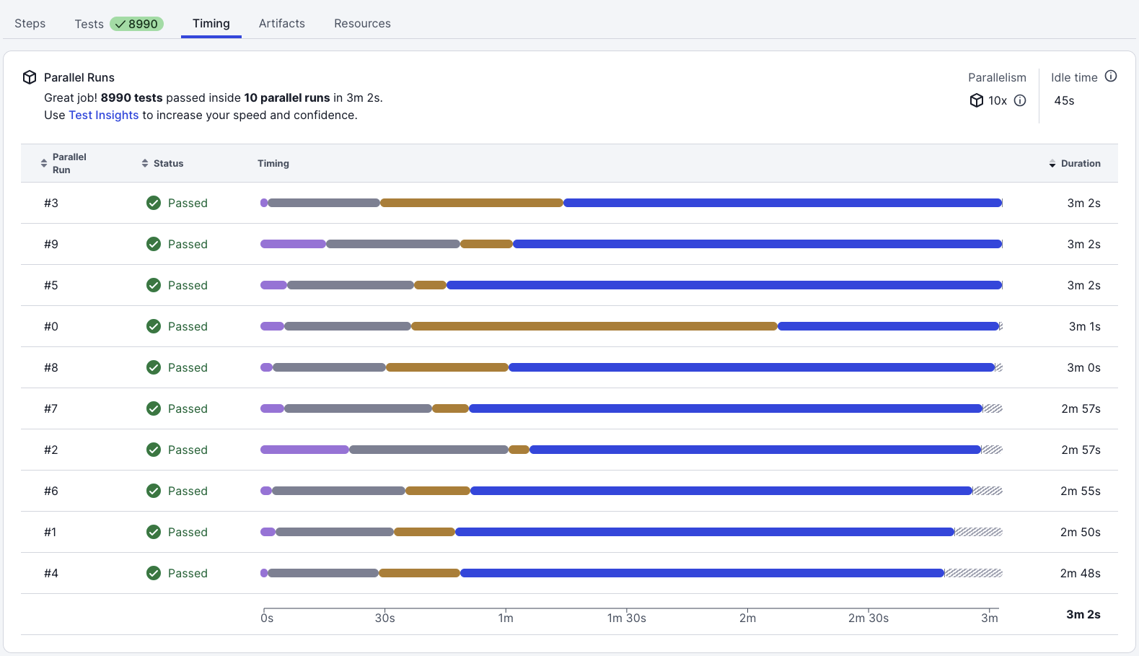Select parallel run #6 label
The height and width of the screenshot is (656, 1139).
pyautogui.click(x=51, y=491)
